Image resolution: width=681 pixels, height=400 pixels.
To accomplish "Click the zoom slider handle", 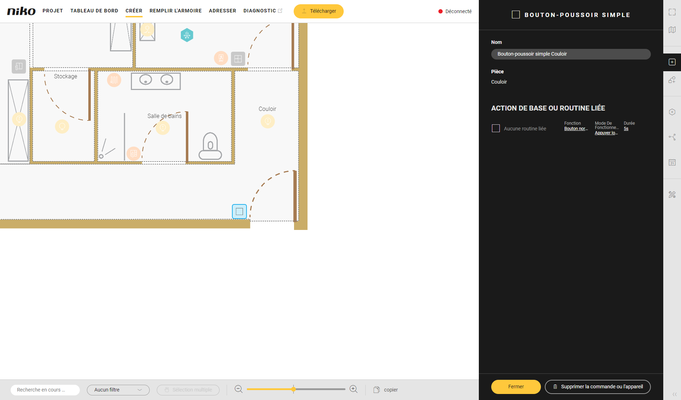I will click(293, 389).
